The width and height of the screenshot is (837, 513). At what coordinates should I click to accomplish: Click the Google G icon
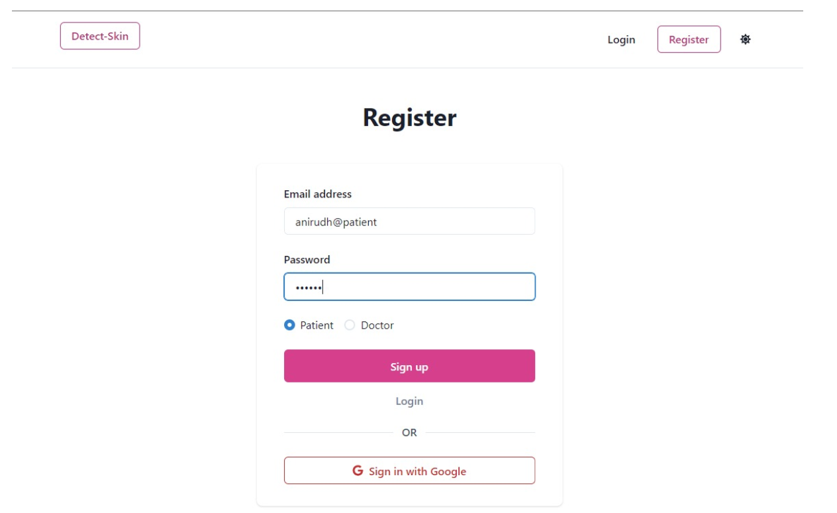click(357, 471)
